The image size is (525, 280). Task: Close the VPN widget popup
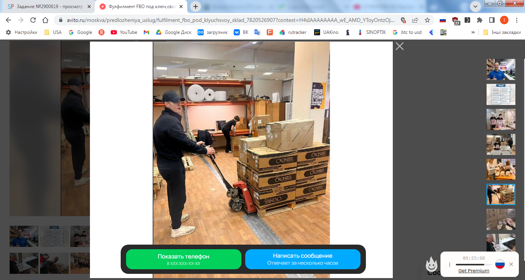(511, 264)
